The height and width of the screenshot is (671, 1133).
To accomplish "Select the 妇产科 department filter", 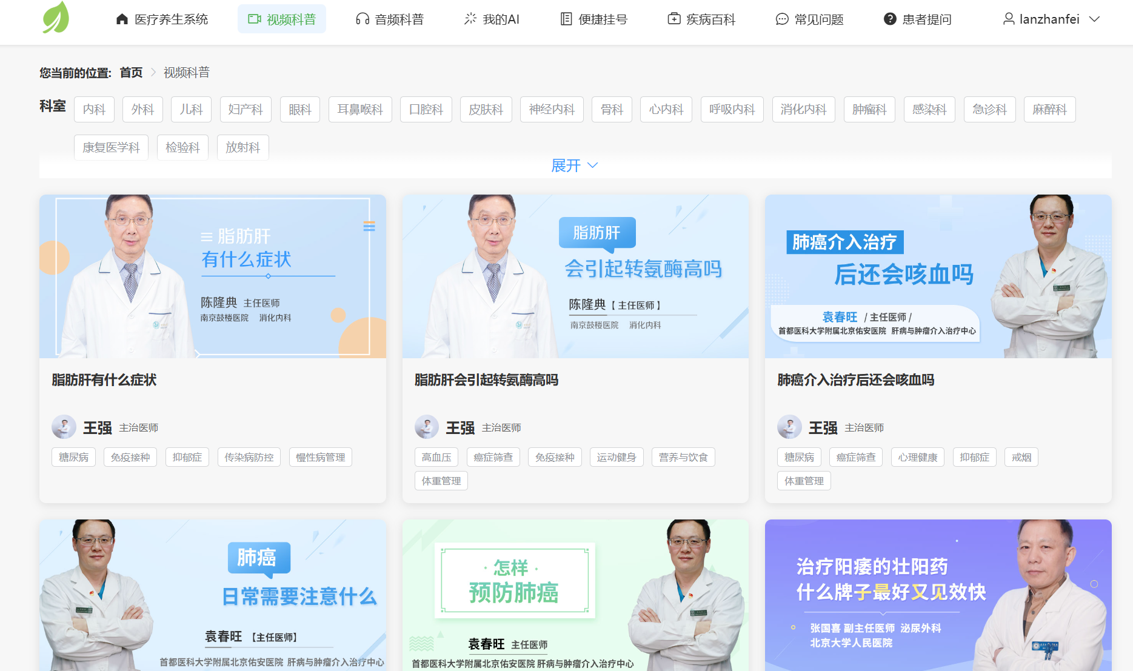I will click(x=246, y=110).
